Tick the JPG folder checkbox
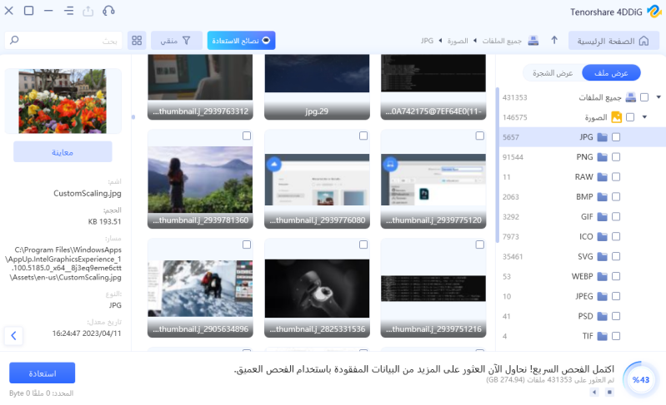The image size is (666, 405). coord(616,137)
